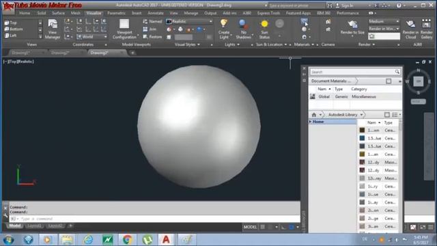This screenshot has width=437, height=246.
Task: Expand the Visual Styles panel
Action: tap(187, 44)
